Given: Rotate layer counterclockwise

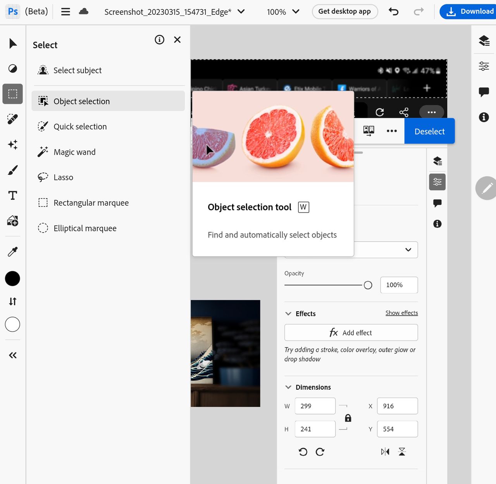Looking at the screenshot, I should (303, 451).
